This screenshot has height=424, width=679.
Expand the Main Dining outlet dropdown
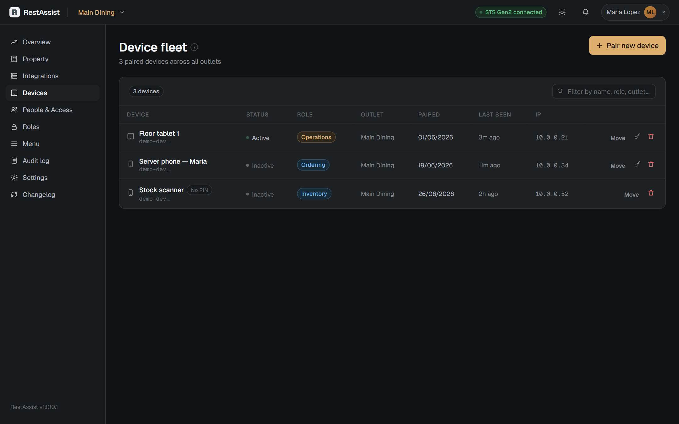pos(101,12)
